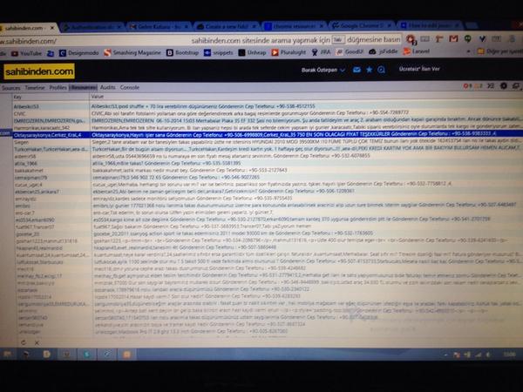Screen dimensions: 523x392
Task: Click the Ücretsiz İlan Ver link
Action: pos(419,69)
